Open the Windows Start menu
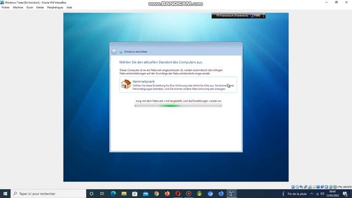The image size is (352, 198). click(x=5, y=194)
